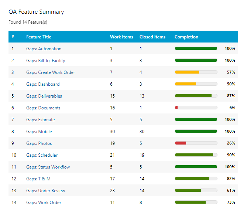Open the Gaps: Photos feature link
The image size is (247, 214).
pos(39,143)
